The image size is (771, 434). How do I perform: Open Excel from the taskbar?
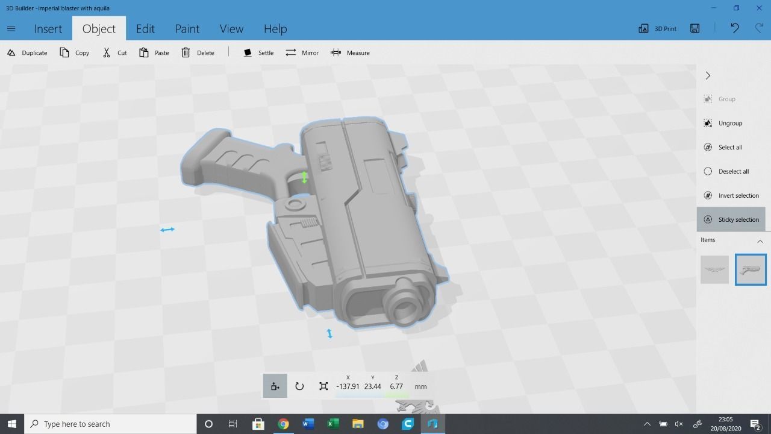(x=332, y=424)
